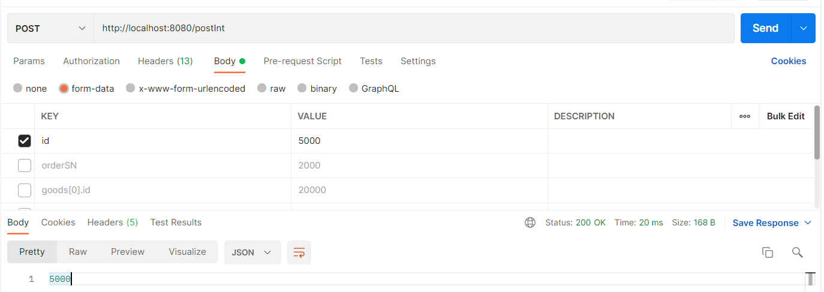The height and width of the screenshot is (292, 824).
Task: Open search in response body
Action: (797, 252)
